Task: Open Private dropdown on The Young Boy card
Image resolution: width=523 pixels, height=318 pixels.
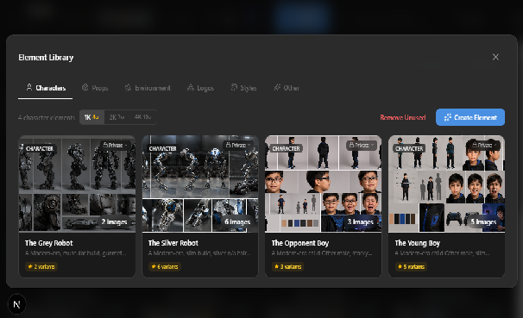Action: click(x=485, y=145)
